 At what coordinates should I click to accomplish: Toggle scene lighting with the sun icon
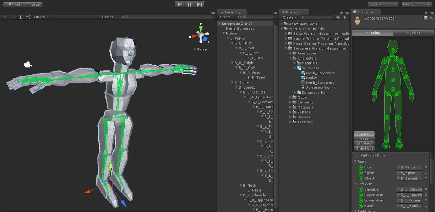point(20,17)
